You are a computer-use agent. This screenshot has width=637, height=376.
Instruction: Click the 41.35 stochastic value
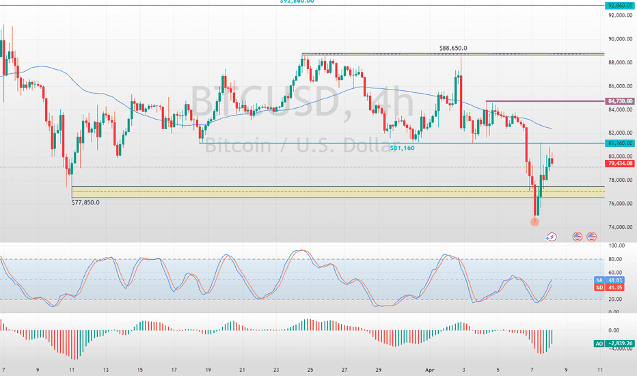614,287
